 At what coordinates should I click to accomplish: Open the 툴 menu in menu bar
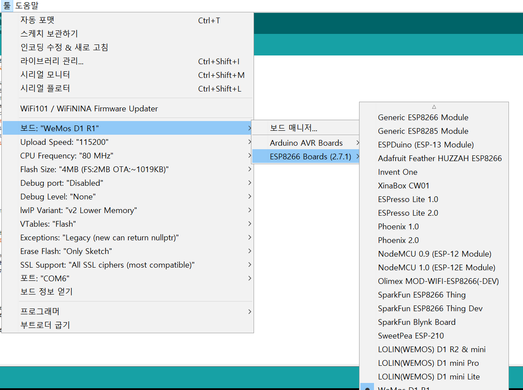pyautogui.click(x=7, y=5)
